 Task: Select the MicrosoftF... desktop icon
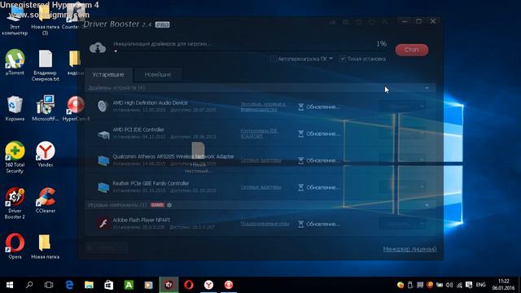pyautogui.click(x=46, y=108)
